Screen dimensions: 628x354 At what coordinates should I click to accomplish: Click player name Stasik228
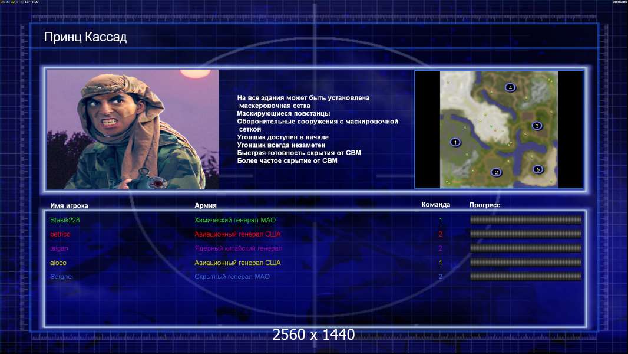(65, 220)
